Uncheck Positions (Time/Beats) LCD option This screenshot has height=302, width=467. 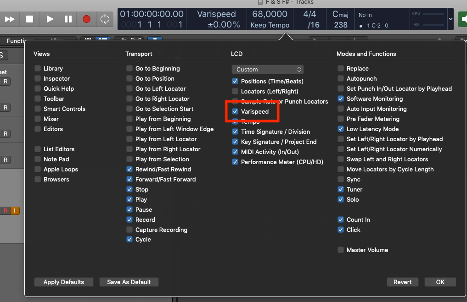point(235,81)
